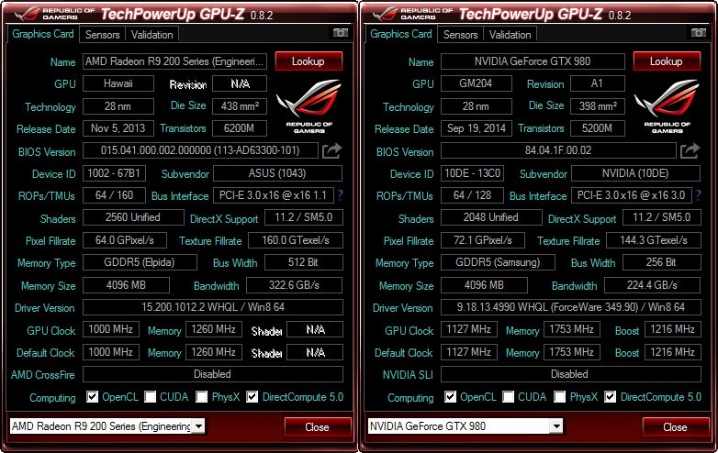The width and height of the screenshot is (718, 453).
Task: Click Release Date value Sep 19, 2014
Action: pyautogui.click(x=477, y=128)
